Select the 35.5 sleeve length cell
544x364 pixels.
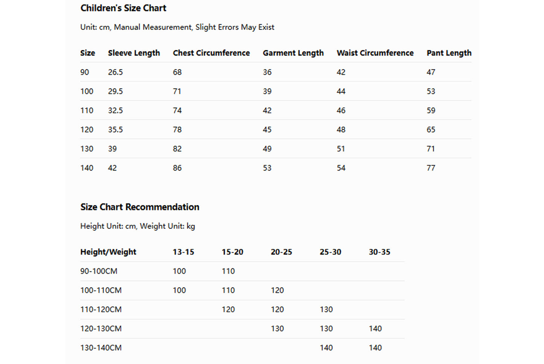tap(115, 130)
